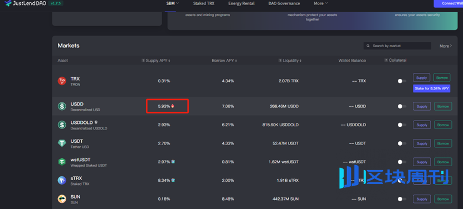463x209 pixels.
Task: Click the help icon beside Supply APY
Action: 143,61
